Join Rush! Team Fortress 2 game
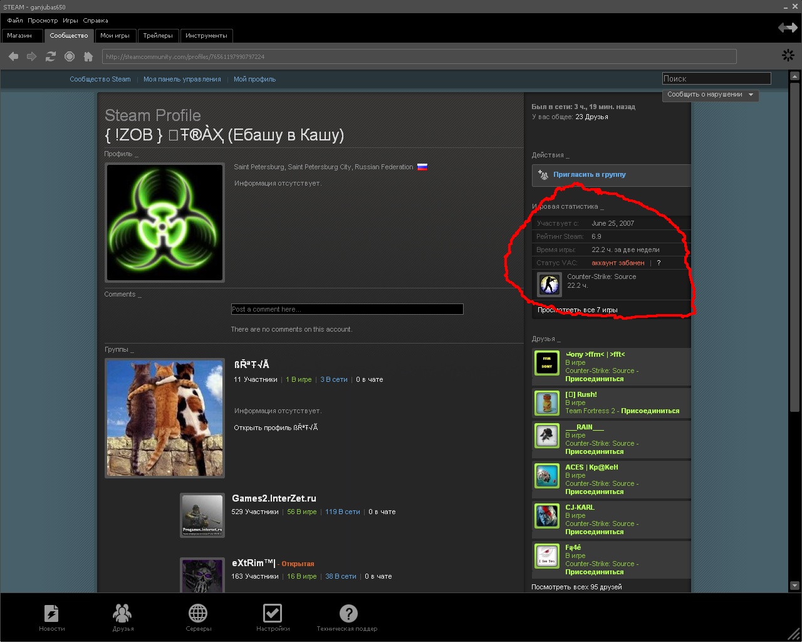Screen dimensions: 802x642 650,411
